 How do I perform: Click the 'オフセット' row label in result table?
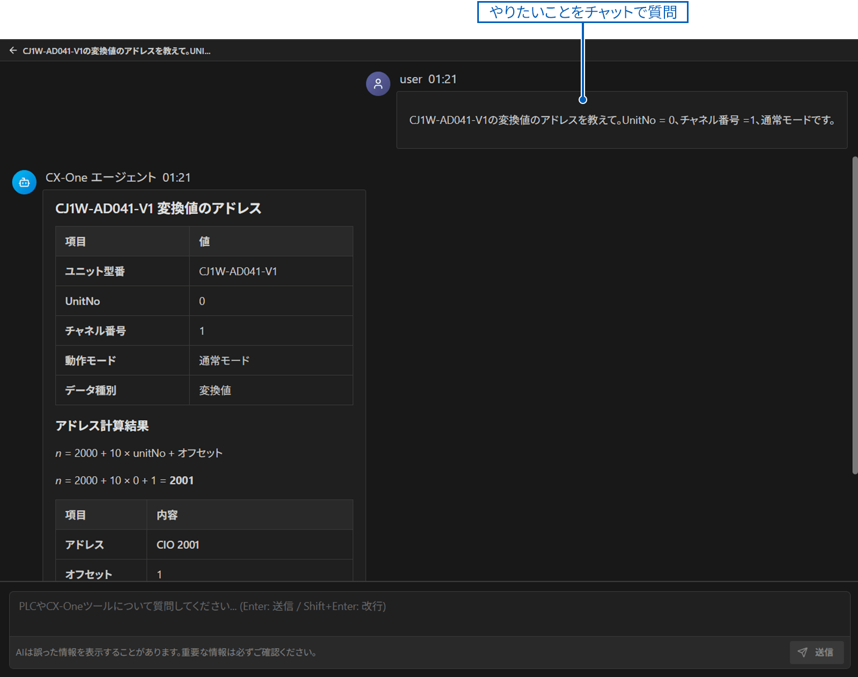pos(101,571)
